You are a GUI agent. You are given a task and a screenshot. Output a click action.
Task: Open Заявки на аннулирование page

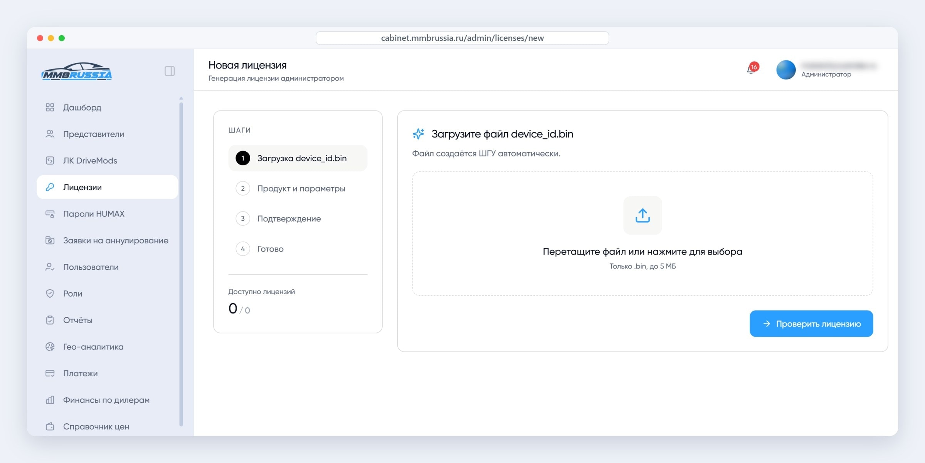tap(107, 240)
